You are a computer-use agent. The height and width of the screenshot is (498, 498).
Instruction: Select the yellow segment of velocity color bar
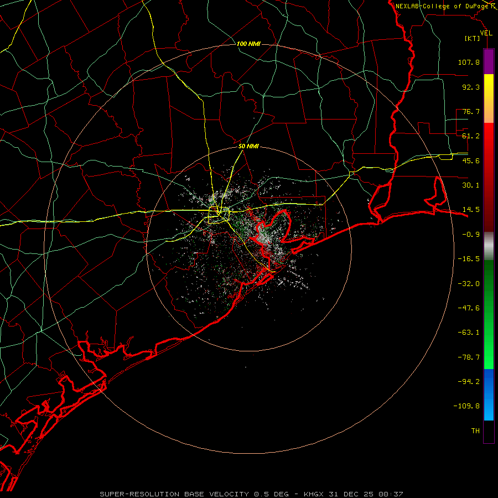click(x=489, y=98)
